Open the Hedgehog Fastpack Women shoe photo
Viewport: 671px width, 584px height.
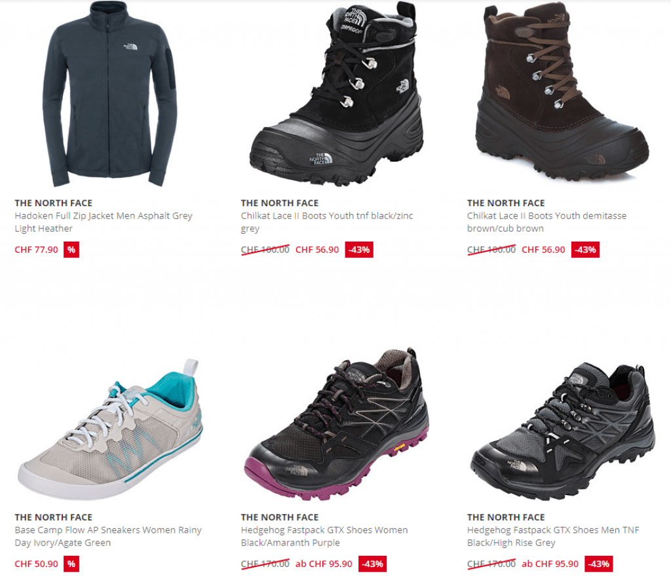point(336,424)
